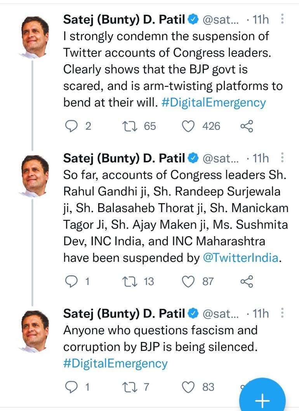Tap the blue compose tweet button
The height and width of the screenshot is (411, 299).
[262, 397]
